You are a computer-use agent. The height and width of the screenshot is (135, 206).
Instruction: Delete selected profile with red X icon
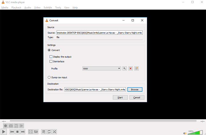coord(130,68)
